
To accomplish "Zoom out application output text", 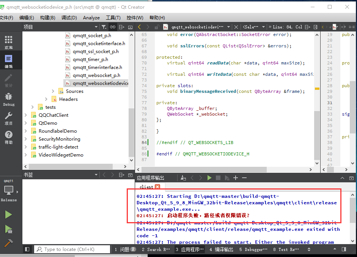I will pos(244,178).
